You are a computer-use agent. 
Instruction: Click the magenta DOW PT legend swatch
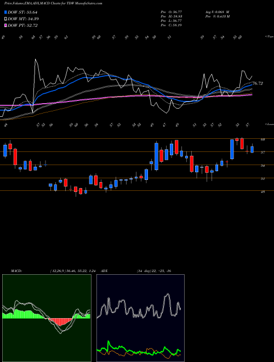click(6, 25)
